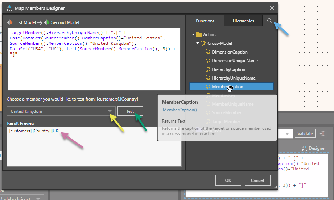334x200 pixels.
Task: Toggle full screen for Map Members Designer
Action: (x=262, y=8)
